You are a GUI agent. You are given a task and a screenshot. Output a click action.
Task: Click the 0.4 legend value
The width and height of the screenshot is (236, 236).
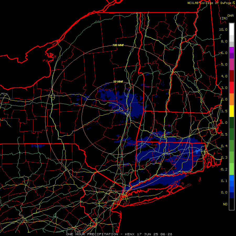pos(224,146)
